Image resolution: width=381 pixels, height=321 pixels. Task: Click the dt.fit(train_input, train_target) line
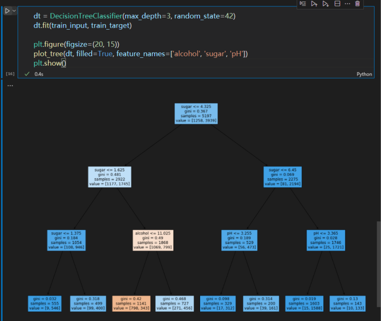pyautogui.click(x=83, y=26)
